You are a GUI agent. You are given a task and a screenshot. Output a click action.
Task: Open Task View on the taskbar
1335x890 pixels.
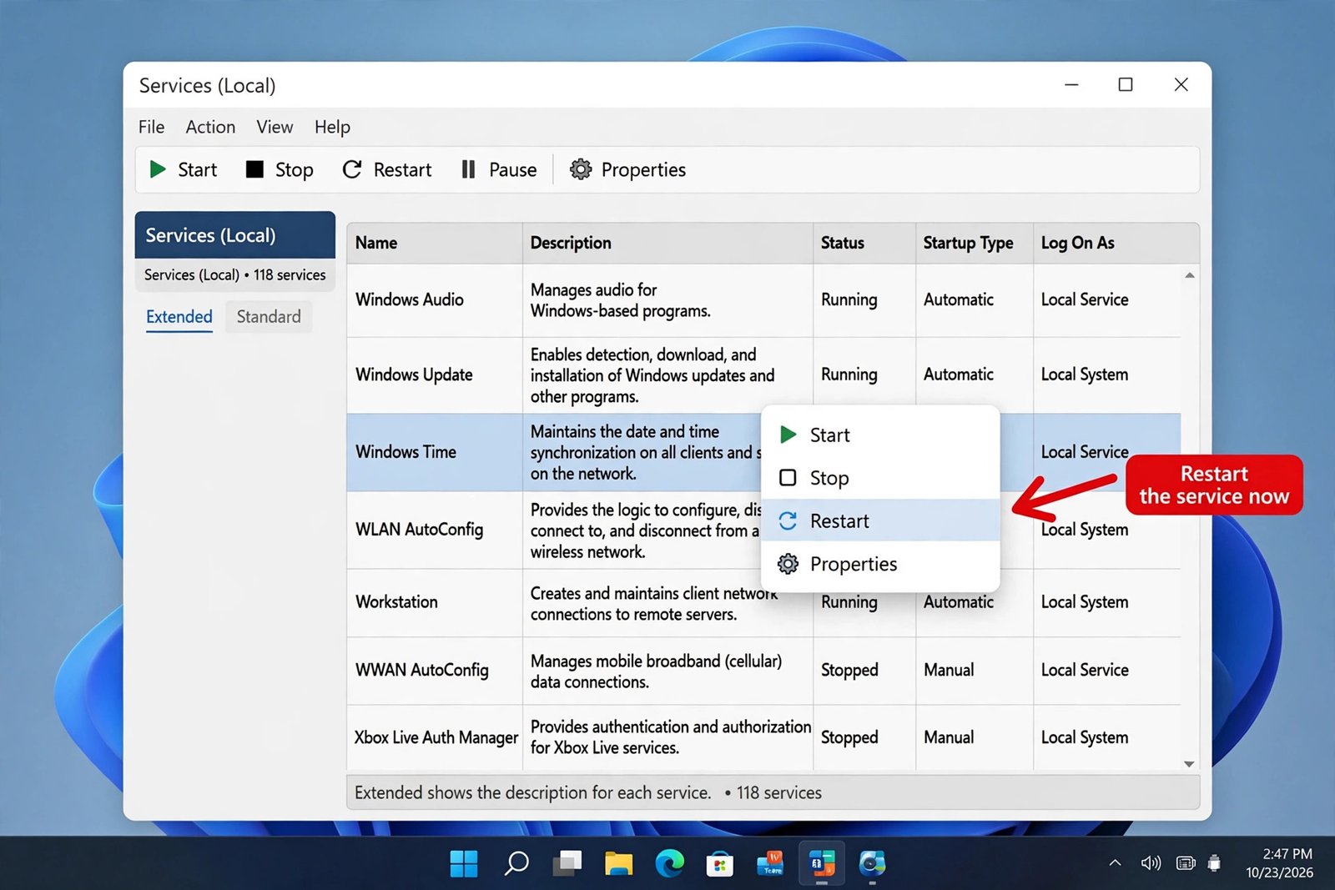point(567,863)
